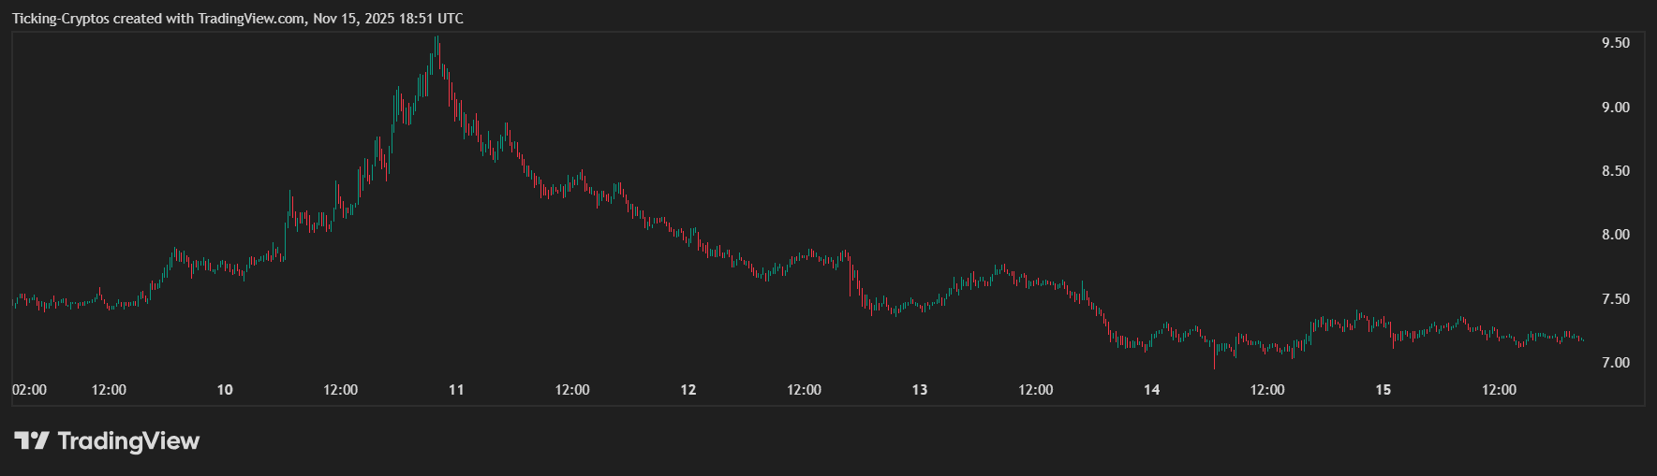The height and width of the screenshot is (476, 1657).
Task: Click the 9.00 price axis label
Action: pos(1615,108)
